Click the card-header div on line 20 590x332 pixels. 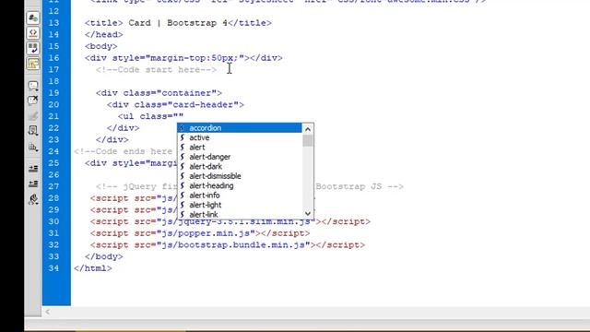(175, 104)
